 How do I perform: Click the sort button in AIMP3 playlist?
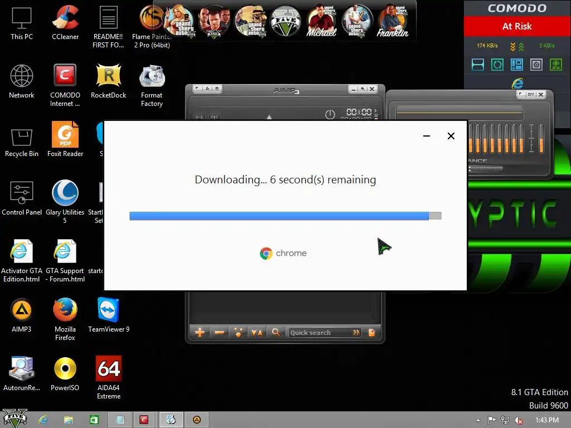click(x=257, y=332)
